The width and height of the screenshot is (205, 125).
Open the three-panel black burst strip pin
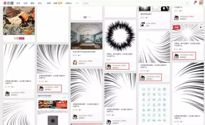coord(154,9)
